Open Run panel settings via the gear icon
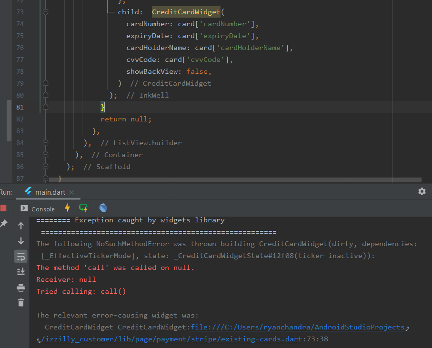The image size is (432, 348). [422, 191]
